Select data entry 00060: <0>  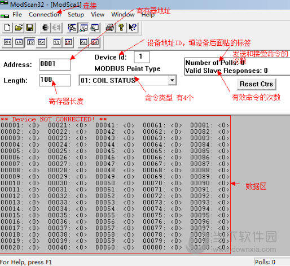click(115, 247)
